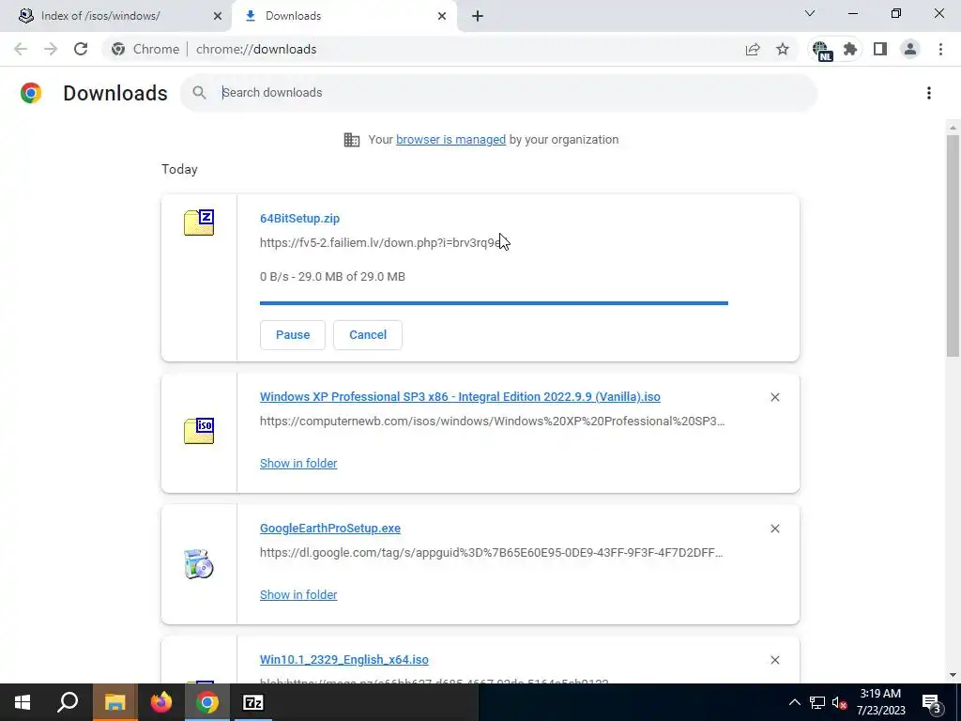This screenshot has width=961, height=721.
Task: Close the Index of /isos/windows/ tab
Action: 218,16
